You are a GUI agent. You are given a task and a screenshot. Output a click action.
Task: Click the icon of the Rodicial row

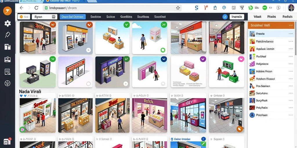tap(252, 56)
